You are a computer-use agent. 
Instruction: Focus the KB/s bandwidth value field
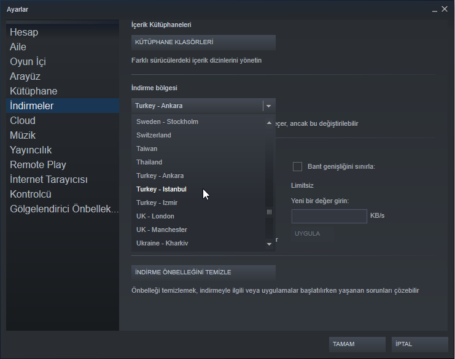pos(329,216)
